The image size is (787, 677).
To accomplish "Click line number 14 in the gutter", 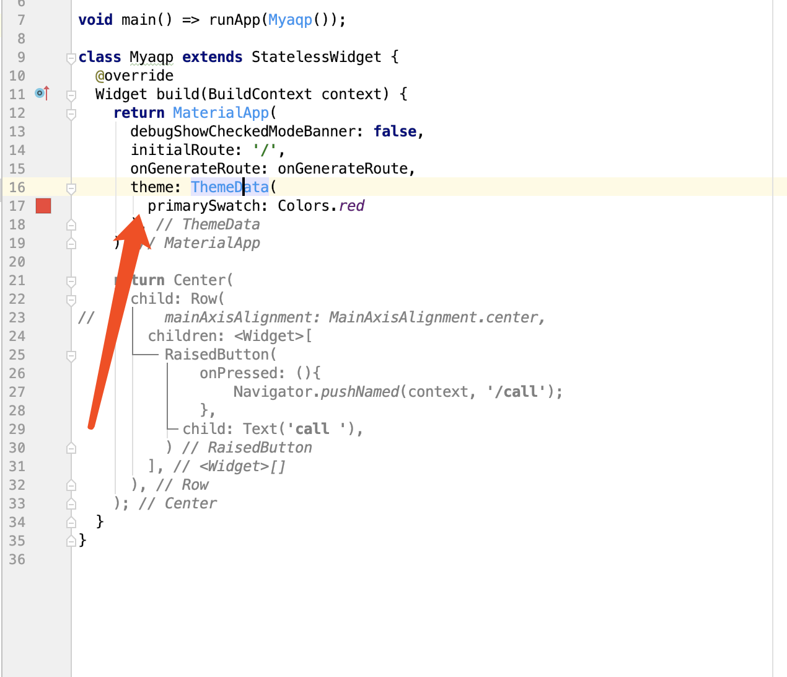I will [x=17, y=150].
